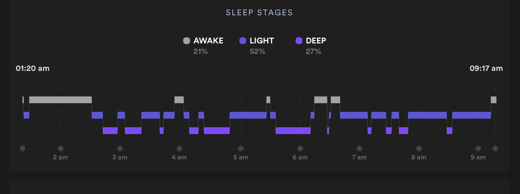Select the AWAKE legend label
520x194 pixels.
coord(208,41)
